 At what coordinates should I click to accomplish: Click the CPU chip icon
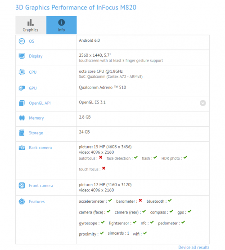tap(22, 72)
